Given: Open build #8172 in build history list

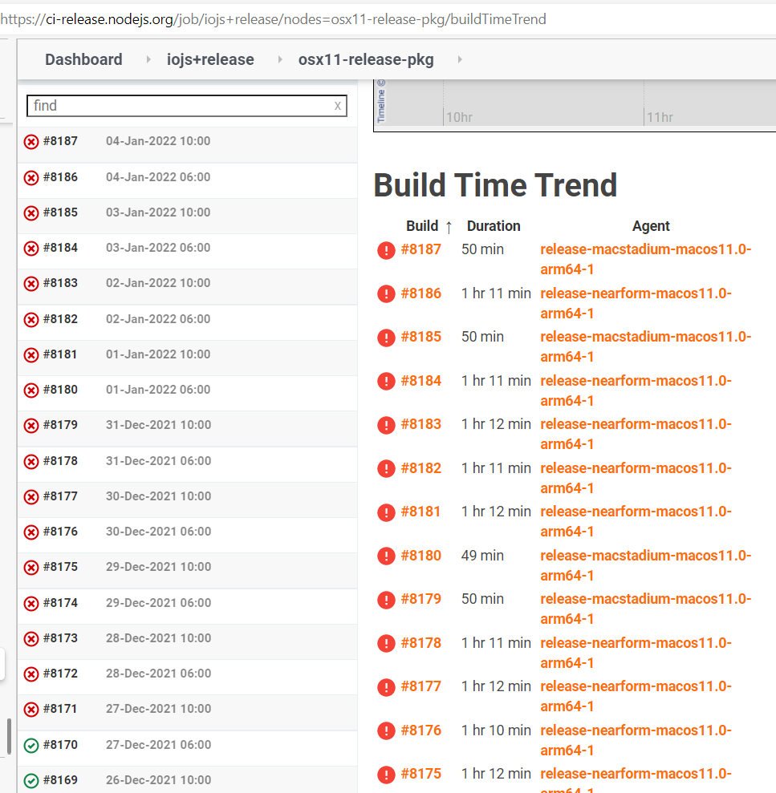Looking at the screenshot, I should (x=60, y=674).
